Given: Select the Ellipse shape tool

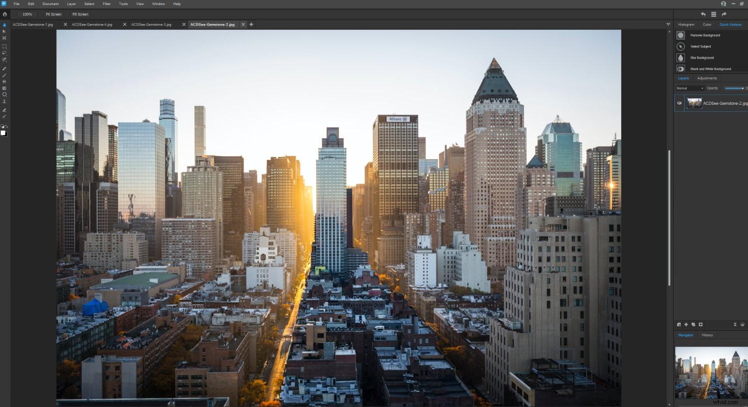Looking at the screenshot, I should point(4,94).
